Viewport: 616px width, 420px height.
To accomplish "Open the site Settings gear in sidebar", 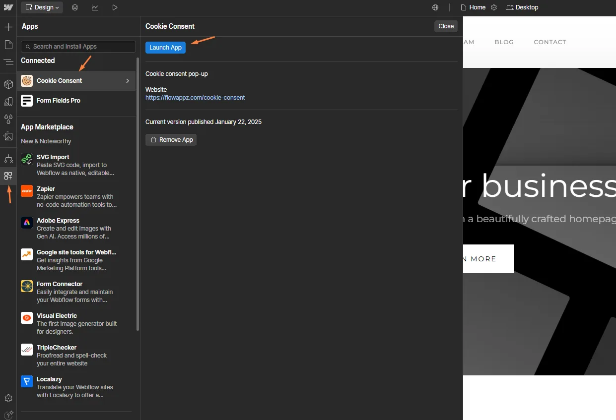I will (8, 398).
